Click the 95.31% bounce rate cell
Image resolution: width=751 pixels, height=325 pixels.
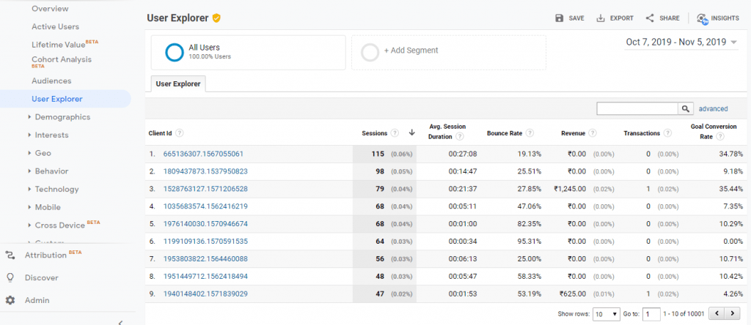click(x=530, y=242)
